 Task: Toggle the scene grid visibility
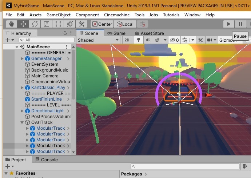click(185, 40)
